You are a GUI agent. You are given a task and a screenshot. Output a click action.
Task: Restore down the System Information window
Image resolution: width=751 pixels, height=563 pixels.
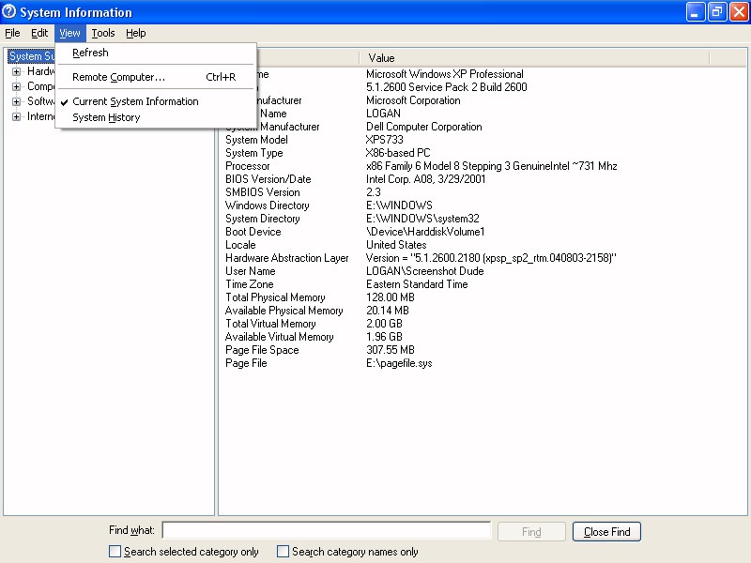coord(717,12)
